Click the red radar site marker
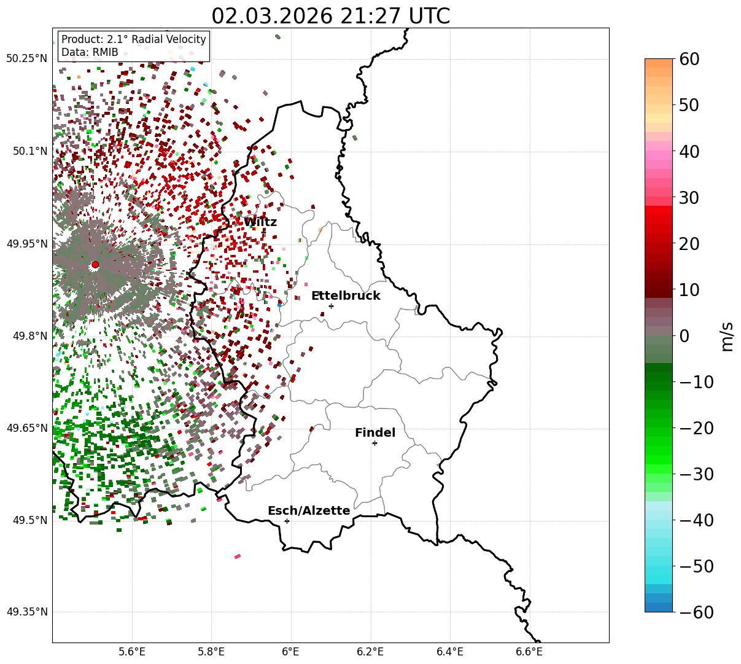This screenshot has height=664, width=741. click(95, 265)
